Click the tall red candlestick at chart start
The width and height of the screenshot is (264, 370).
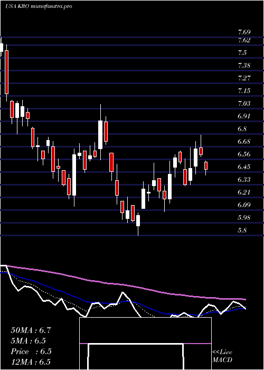click(6, 72)
